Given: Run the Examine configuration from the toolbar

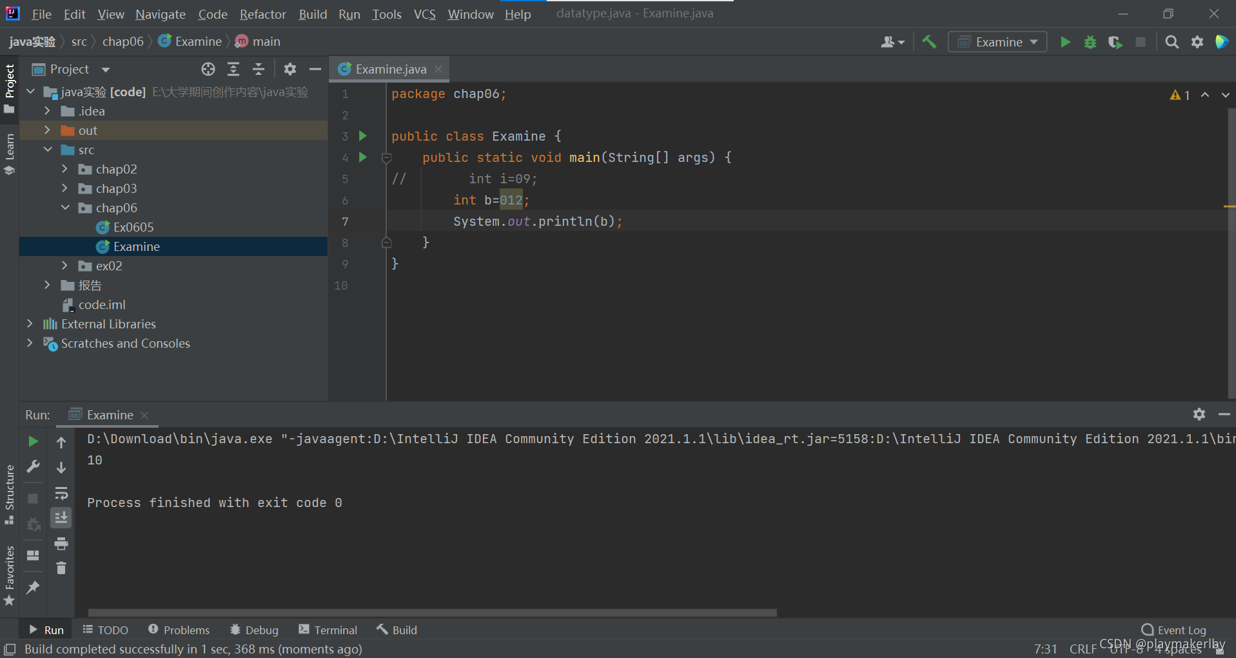Looking at the screenshot, I should 1065,42.
